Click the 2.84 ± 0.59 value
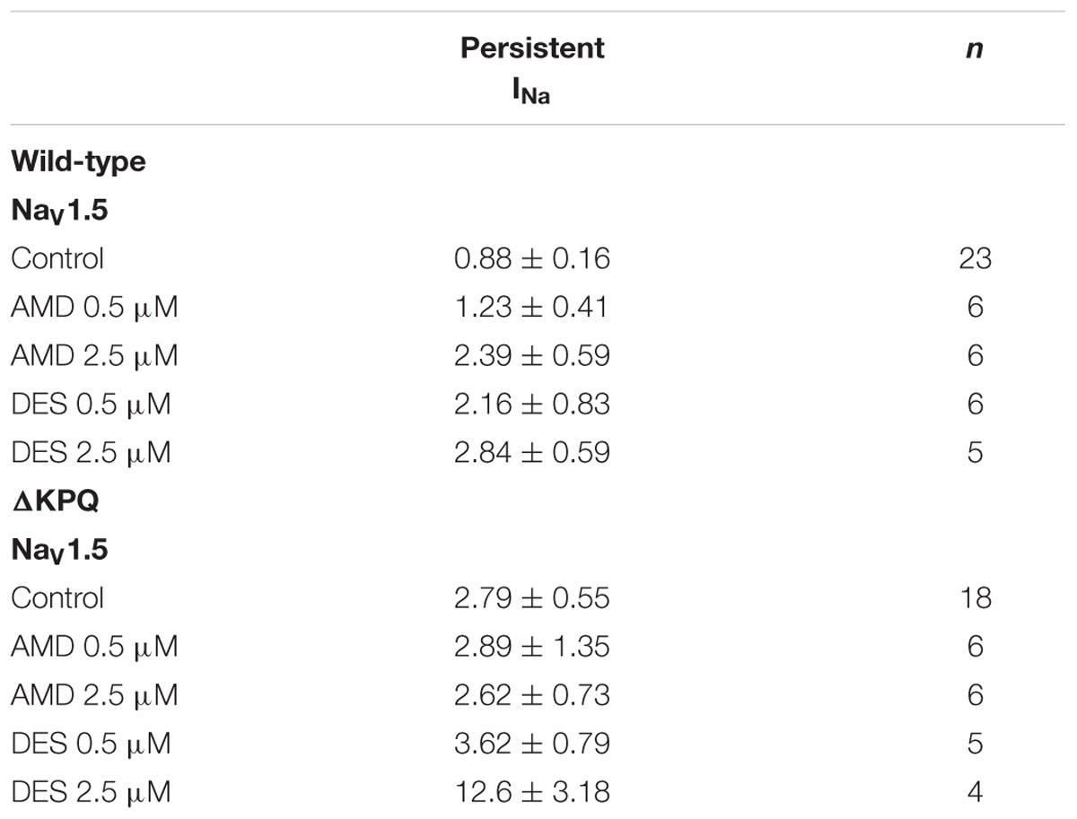The image size is (1077, 819). [x=532, y=452]
